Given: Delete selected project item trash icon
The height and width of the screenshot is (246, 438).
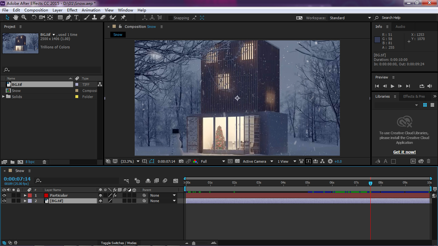Looking at the screenshot, I should (x=45, y=162).
